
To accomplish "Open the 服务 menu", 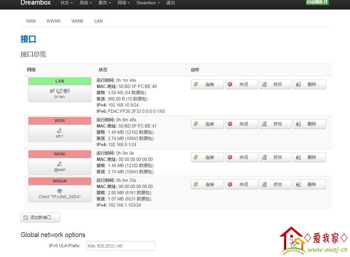I will [105, 3].
